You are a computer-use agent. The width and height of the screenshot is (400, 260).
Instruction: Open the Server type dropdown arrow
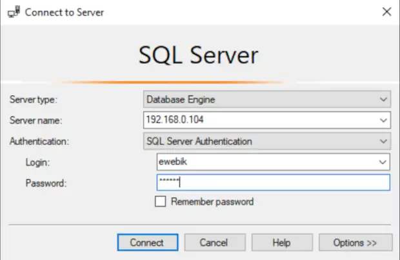383,99
